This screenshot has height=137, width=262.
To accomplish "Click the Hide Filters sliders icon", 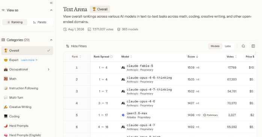I will [x=68, y=46].
